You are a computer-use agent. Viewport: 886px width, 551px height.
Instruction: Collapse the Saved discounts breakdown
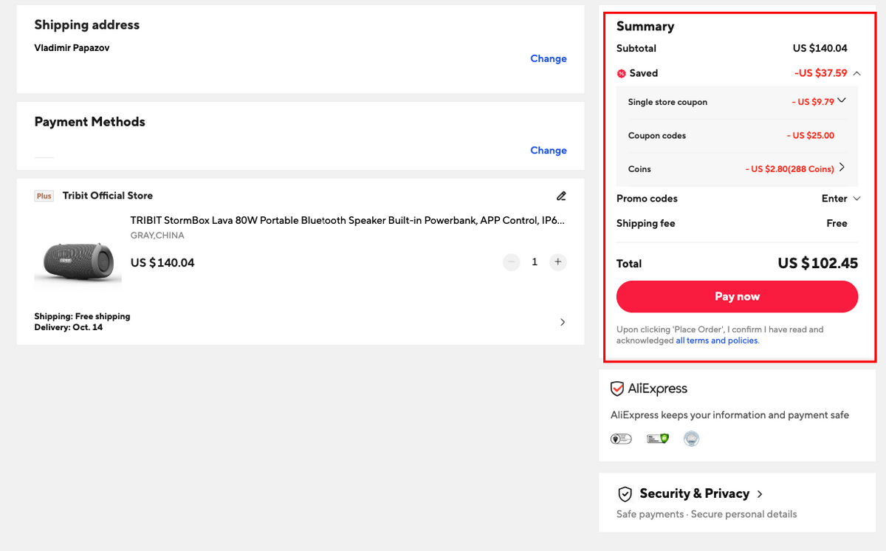(x=856, y=73)
